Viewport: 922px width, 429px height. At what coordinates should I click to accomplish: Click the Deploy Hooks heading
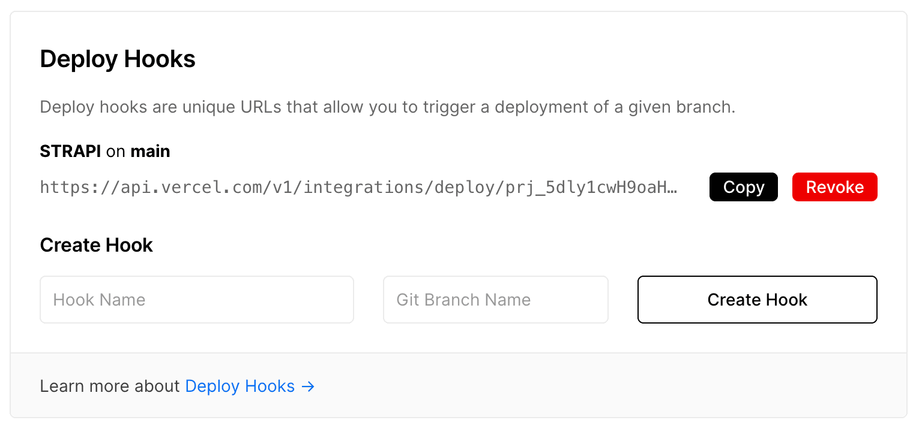tap(118, 59)
